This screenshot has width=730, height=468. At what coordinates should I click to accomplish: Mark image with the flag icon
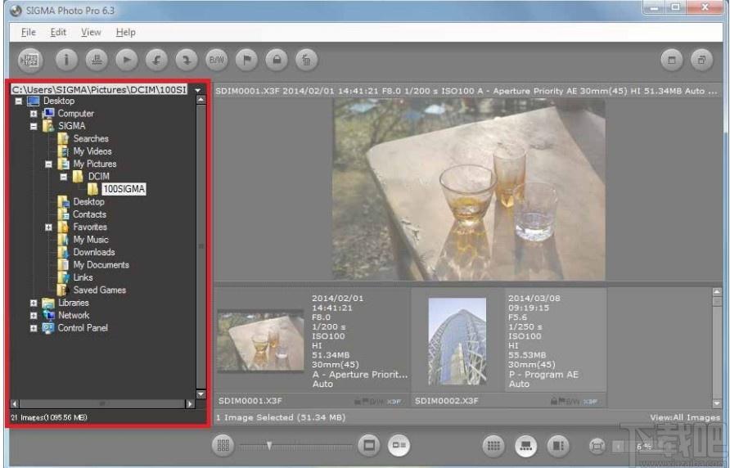[x=247, y=60]
